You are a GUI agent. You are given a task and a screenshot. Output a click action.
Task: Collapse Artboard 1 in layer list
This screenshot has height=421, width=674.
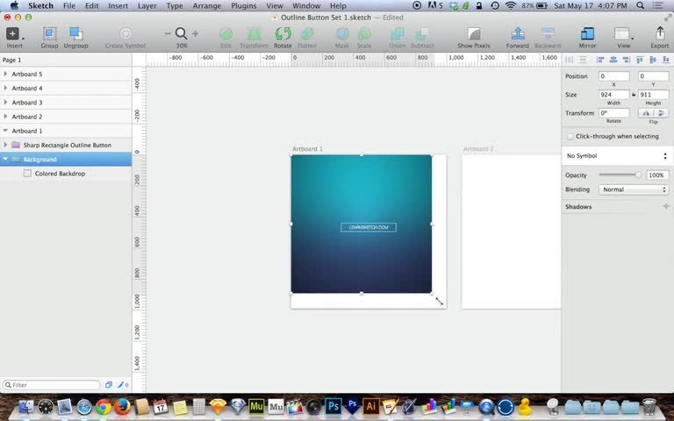[x=5, y=131]
